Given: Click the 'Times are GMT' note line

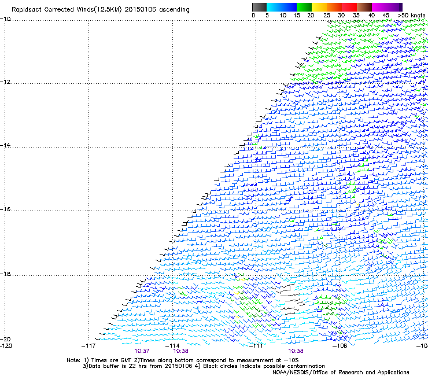Looking at the screenshot, I should click(183, 360).
